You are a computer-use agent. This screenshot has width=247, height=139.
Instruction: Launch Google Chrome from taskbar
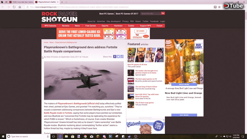pos(85,136)
